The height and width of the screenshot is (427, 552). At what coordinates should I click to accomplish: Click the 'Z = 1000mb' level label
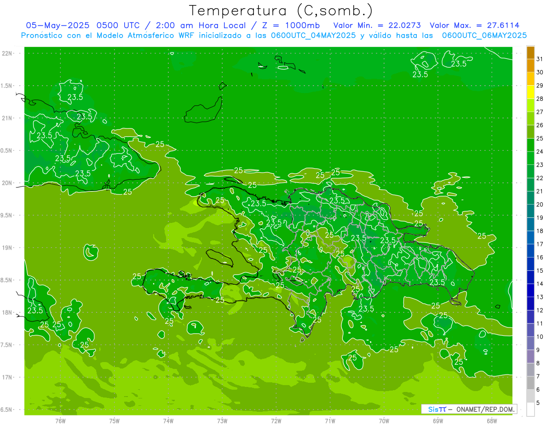[291, 25]
